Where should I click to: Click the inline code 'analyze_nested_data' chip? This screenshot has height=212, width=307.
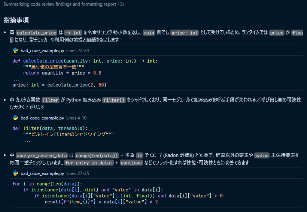[42, 155]
